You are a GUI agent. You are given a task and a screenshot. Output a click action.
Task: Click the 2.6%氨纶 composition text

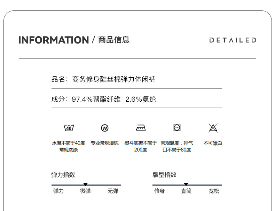(141, 99)
